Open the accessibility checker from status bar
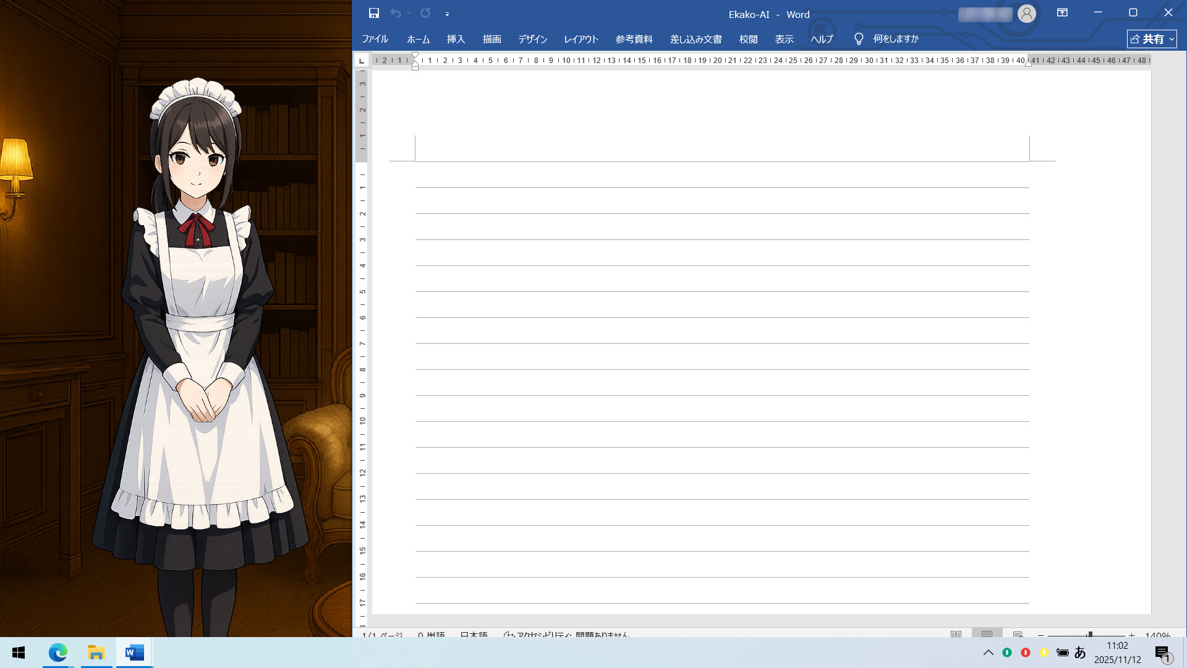The height and width of the screenshot is (668, 1187). (569, 636)
